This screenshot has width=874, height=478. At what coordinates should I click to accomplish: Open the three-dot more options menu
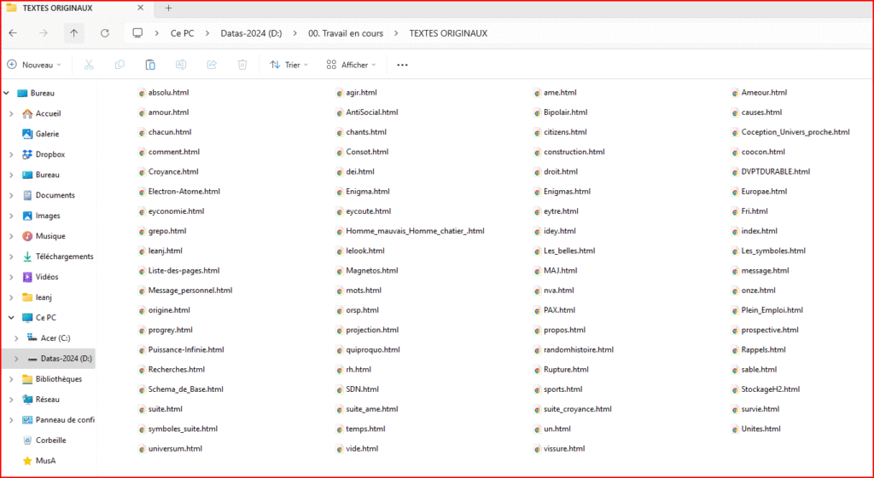click(x=403, y=65)
